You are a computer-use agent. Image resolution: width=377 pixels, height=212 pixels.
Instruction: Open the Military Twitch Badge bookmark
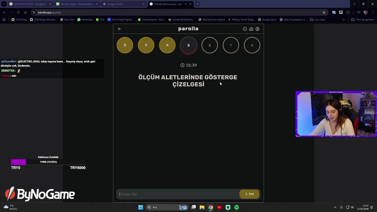pos(241,20)
